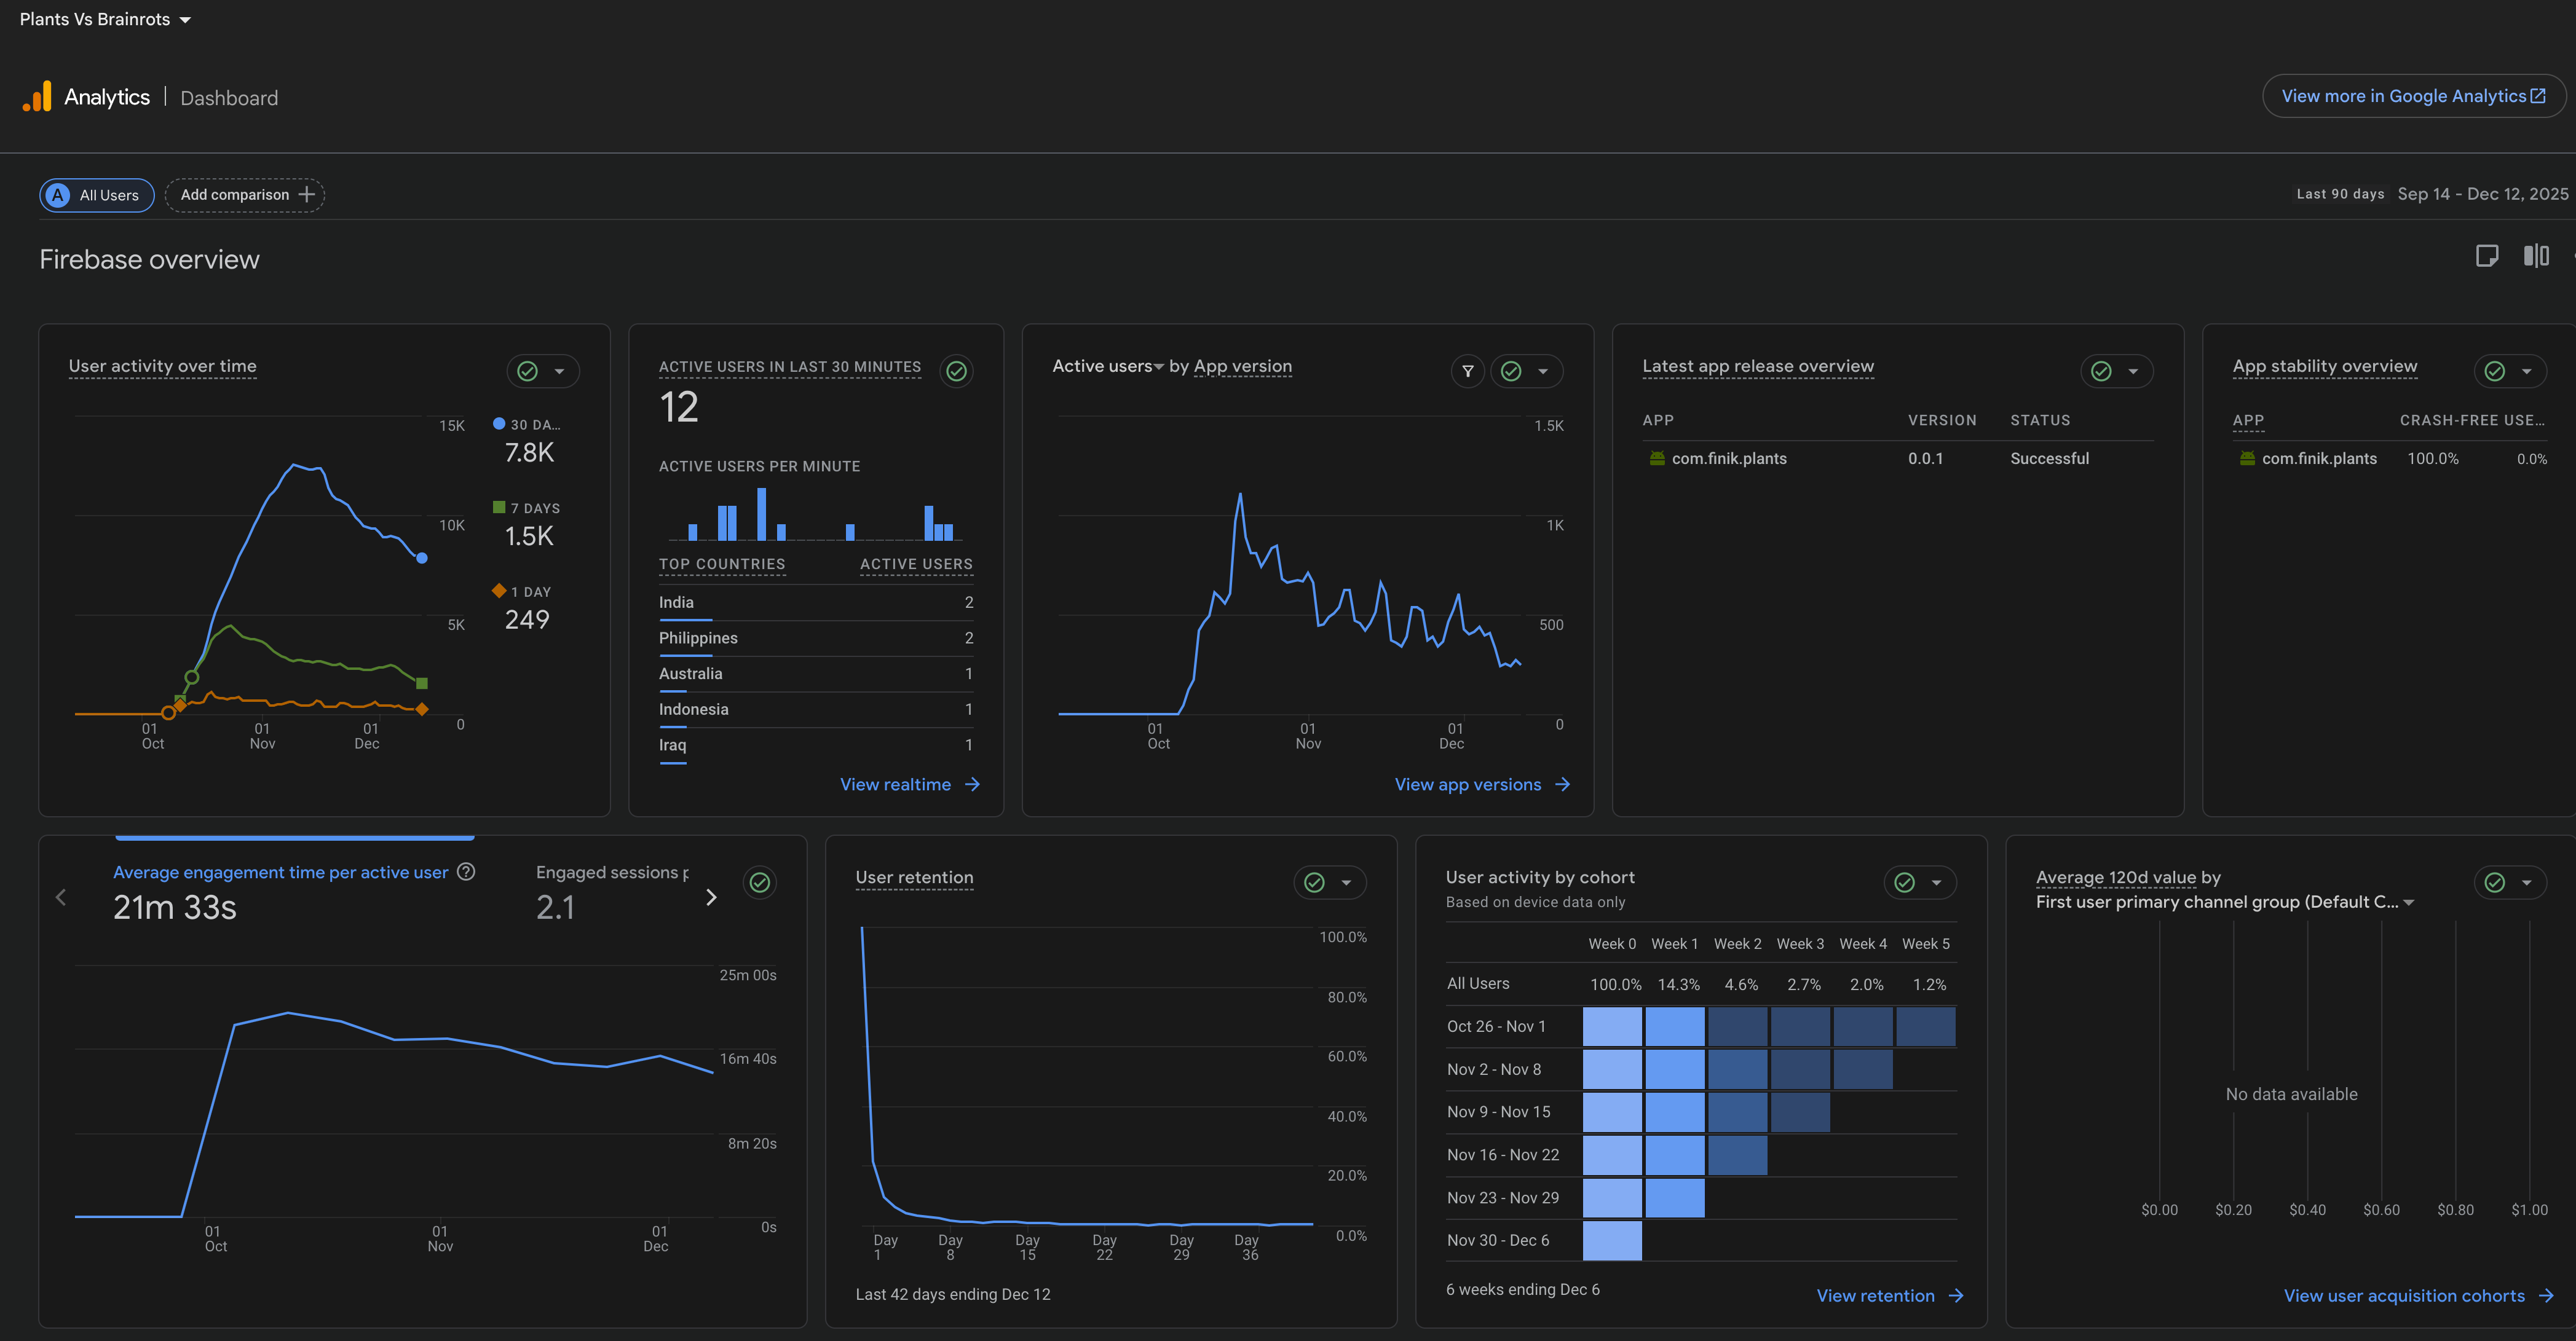Click the Sep 14 - Dec 12, 2025 date range
Viewport: 2576px width, 1341px height.
(2482, 194)
